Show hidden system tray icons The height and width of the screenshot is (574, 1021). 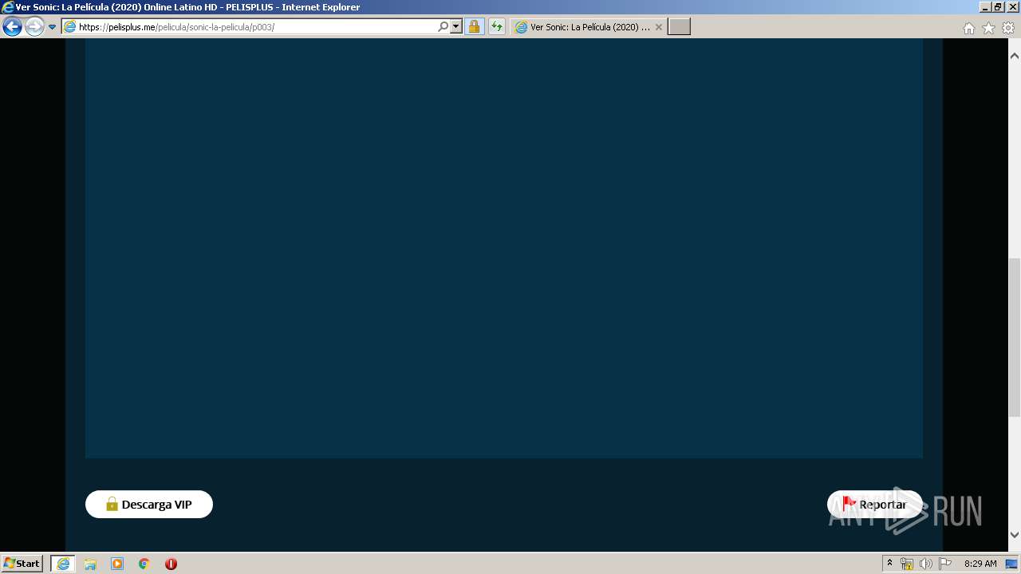[890, 564]
